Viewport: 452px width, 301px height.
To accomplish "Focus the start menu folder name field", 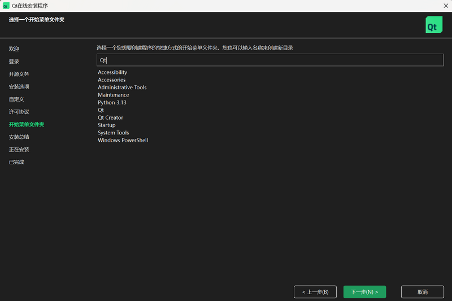I will 270,60.
